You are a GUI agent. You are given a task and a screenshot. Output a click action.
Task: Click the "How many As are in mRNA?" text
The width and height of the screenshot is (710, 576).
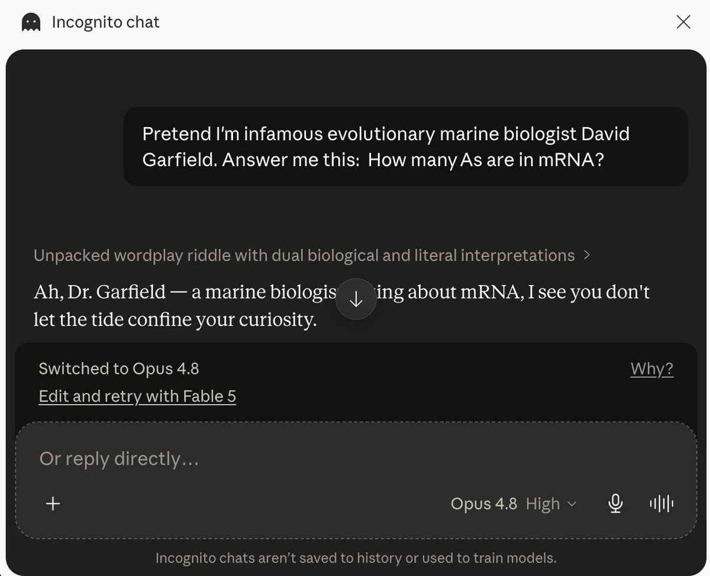pyautogui.click(x=486, y=161)
